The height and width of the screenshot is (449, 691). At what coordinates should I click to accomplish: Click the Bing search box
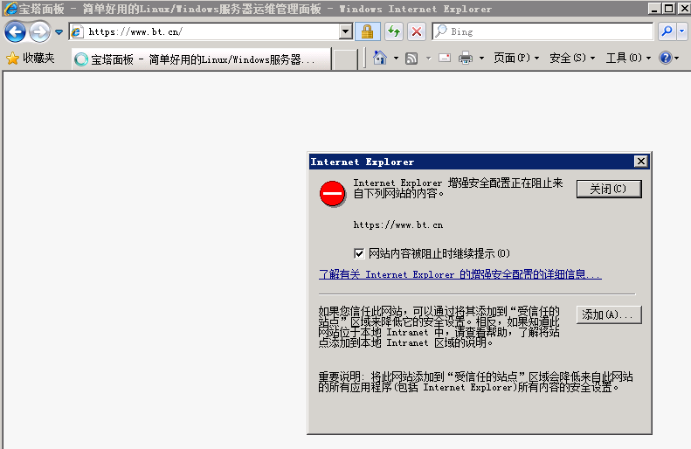pyautogui.click(x=543, y=31)
